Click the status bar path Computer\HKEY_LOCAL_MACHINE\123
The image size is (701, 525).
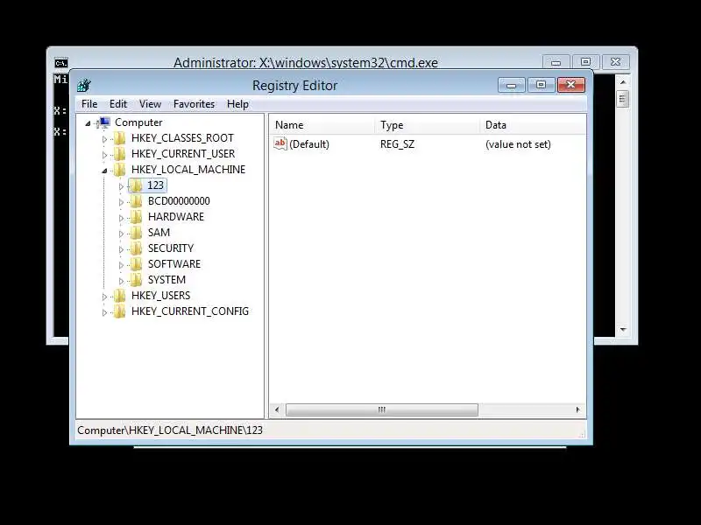170,430
